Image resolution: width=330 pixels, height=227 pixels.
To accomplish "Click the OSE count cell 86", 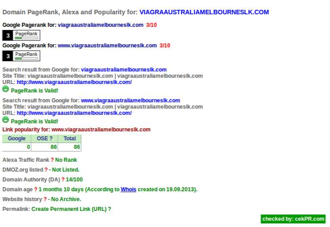I will [44, 147].
